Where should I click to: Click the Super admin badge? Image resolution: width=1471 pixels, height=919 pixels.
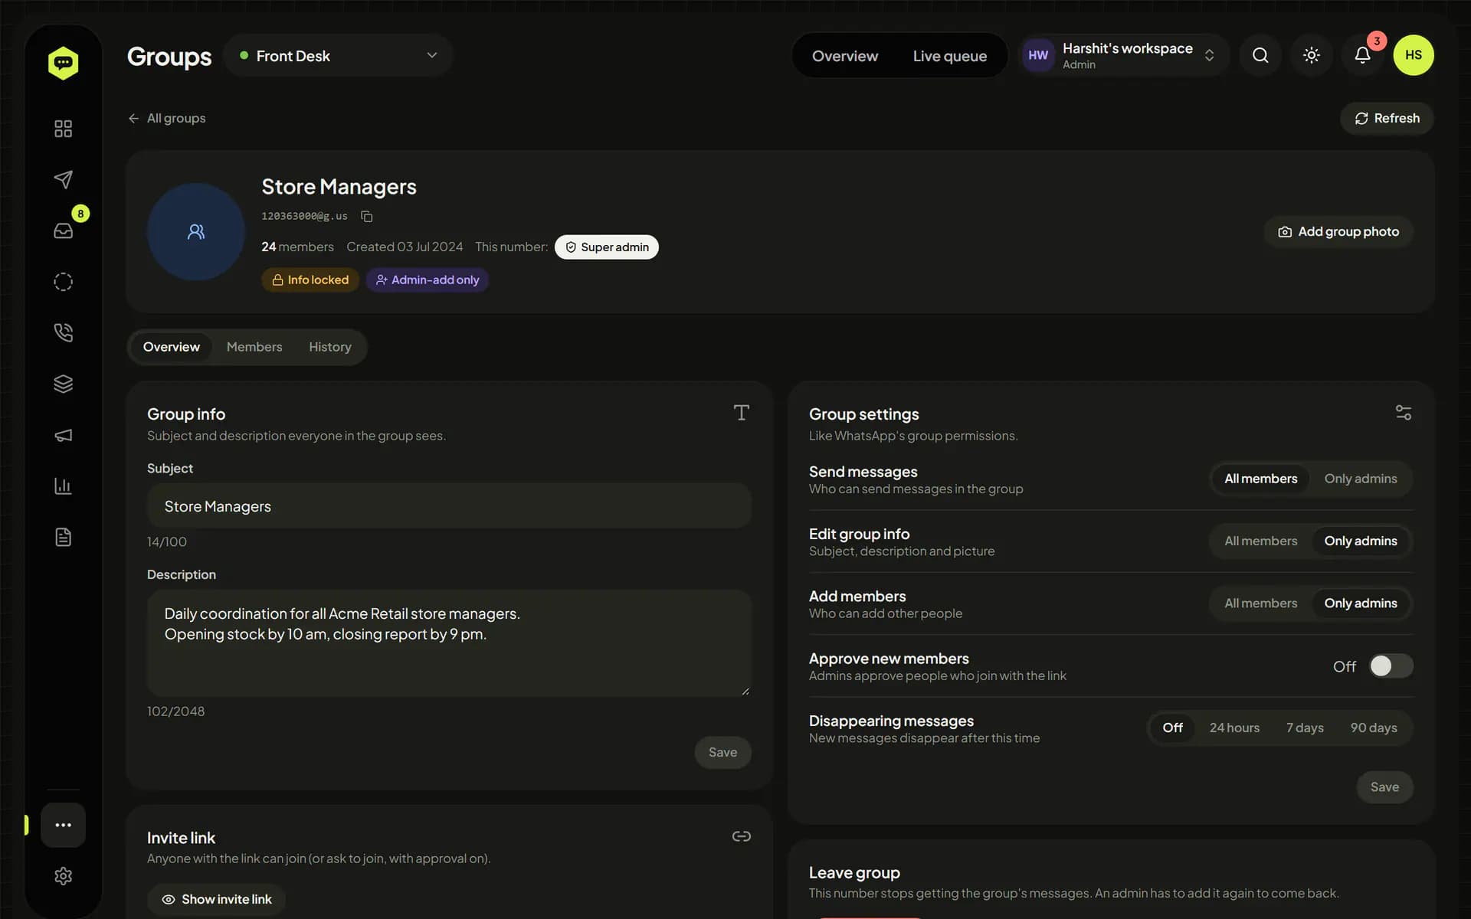pos(607,247)
